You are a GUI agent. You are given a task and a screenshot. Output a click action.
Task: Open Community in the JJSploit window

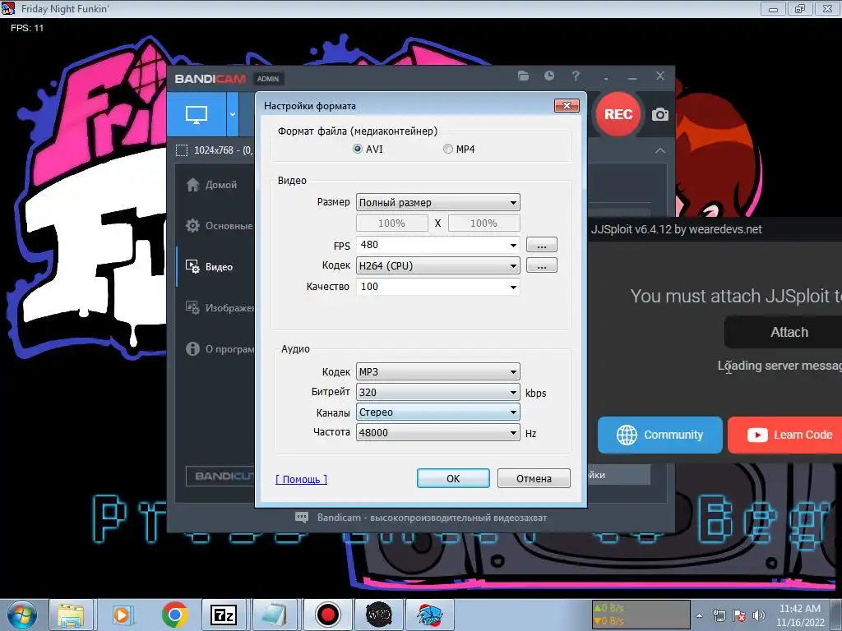[x=660, y=435]
